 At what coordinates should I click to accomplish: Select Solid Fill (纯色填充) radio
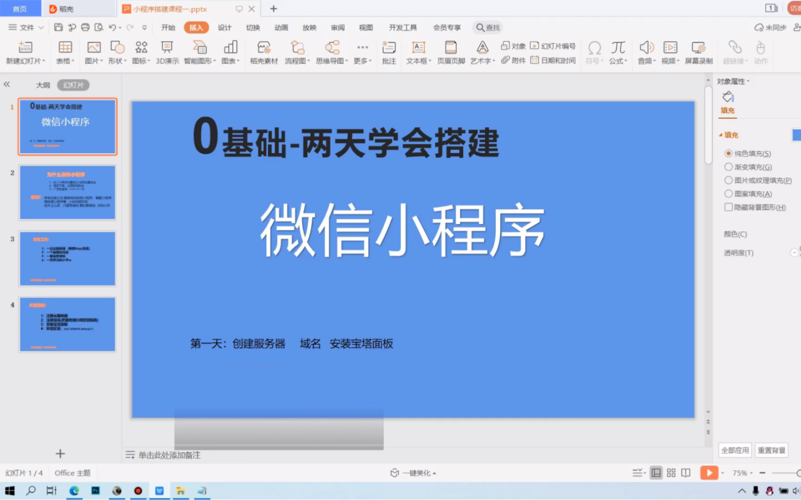click(728, 153)
